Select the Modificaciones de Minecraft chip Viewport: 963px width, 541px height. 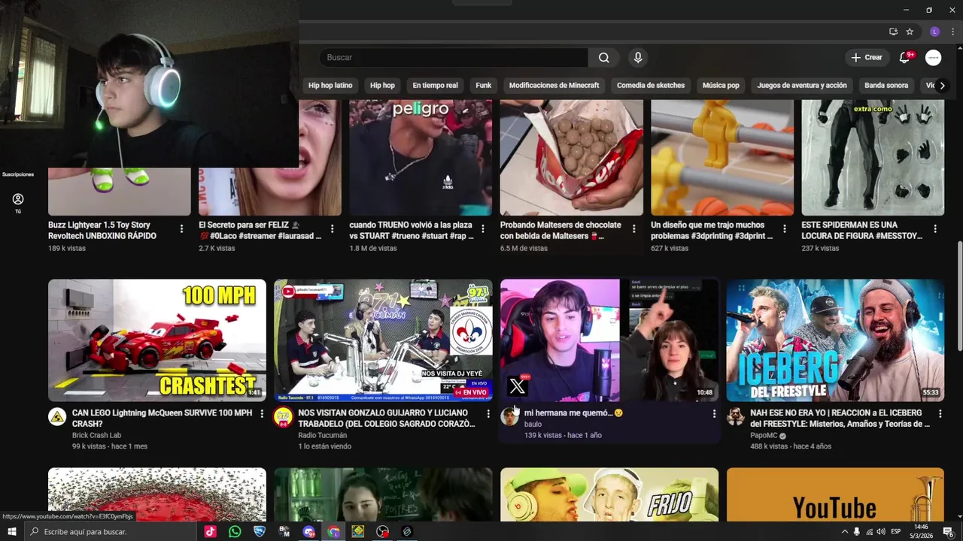tap(554, 86)
